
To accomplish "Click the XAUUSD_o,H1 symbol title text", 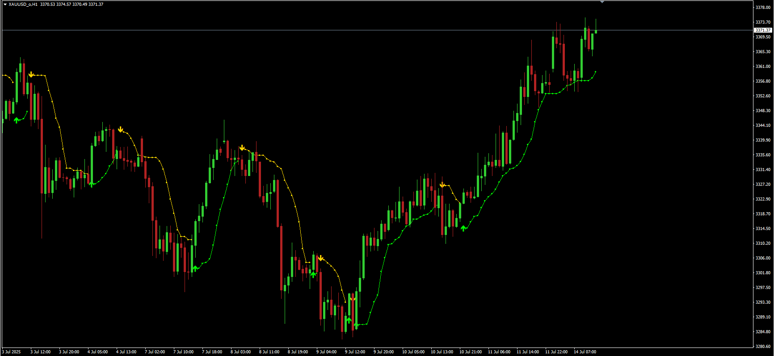I will (x=23, y=4).
